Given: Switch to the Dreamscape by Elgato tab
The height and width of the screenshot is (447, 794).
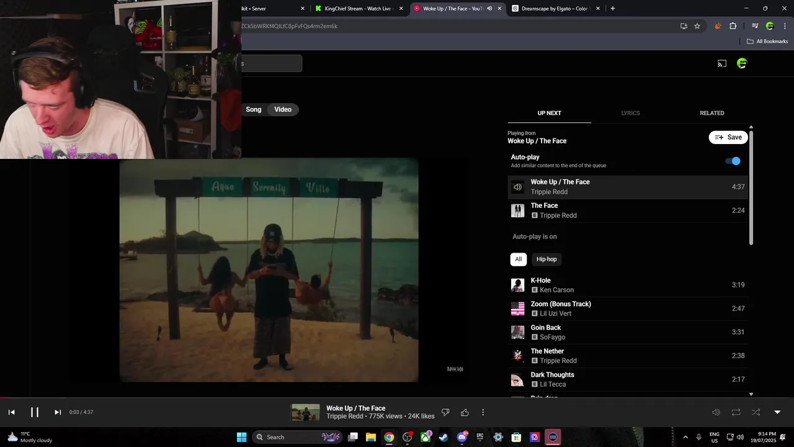Looking at the screenshot, I should point(555,9).
